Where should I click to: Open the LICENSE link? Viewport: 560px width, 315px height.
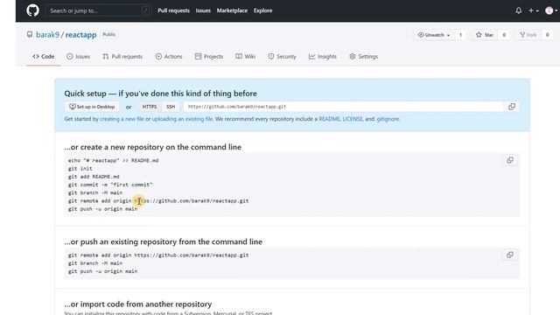click(353, 119)
